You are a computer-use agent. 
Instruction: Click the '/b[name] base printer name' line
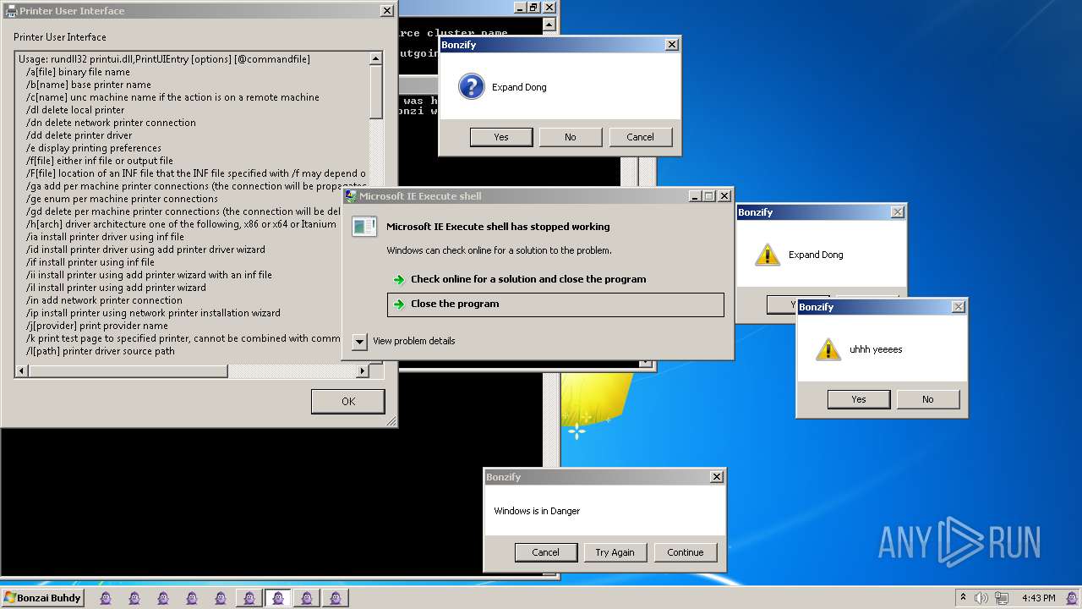(x=89, y=85)
